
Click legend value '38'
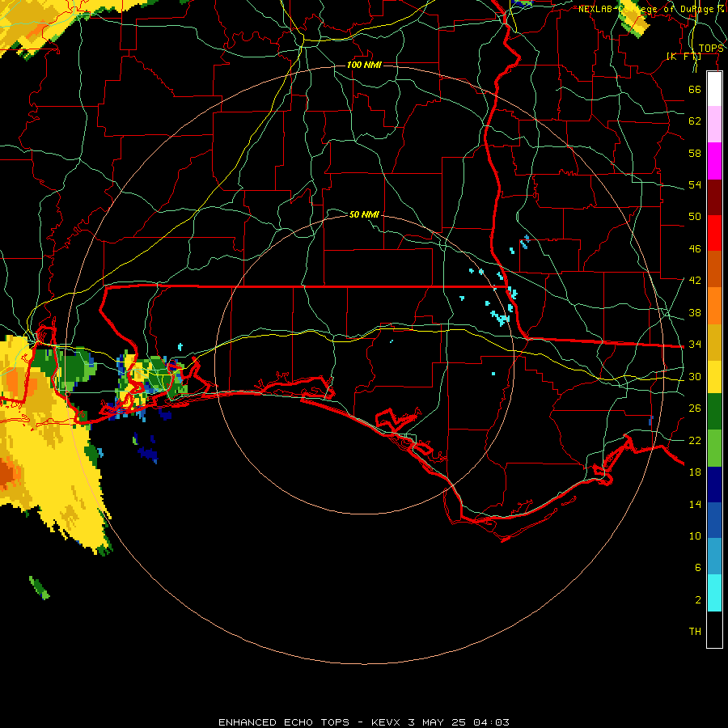[x=695, y=312]
